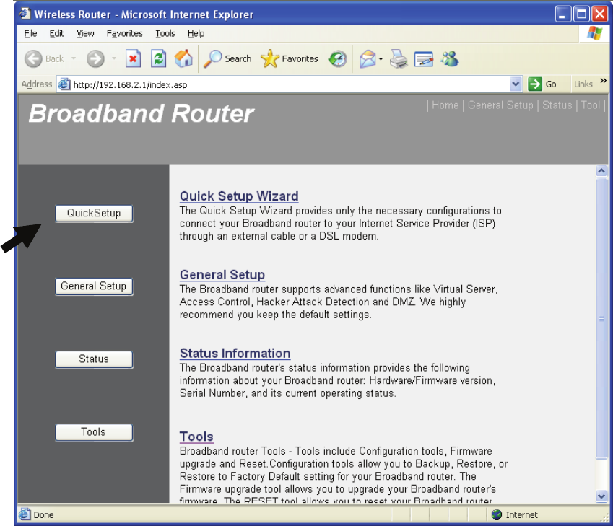Click the Windows flag logo

click(x=595, y=33)
